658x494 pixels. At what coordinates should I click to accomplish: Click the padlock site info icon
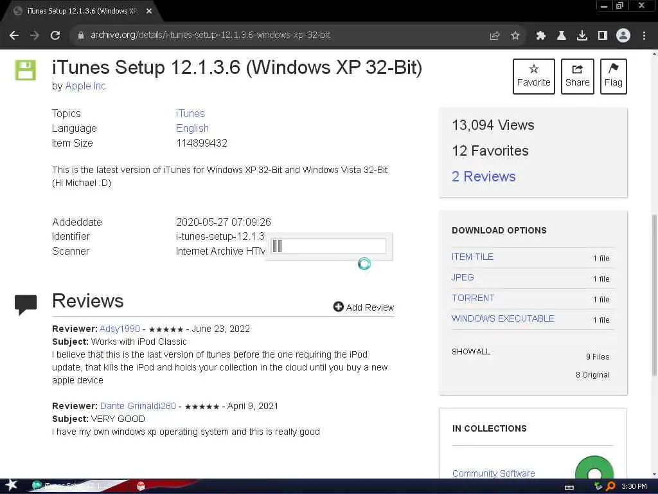80,35
